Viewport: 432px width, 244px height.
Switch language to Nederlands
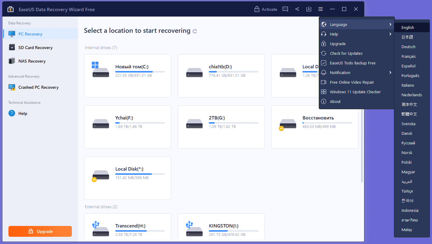pos(412,95)
